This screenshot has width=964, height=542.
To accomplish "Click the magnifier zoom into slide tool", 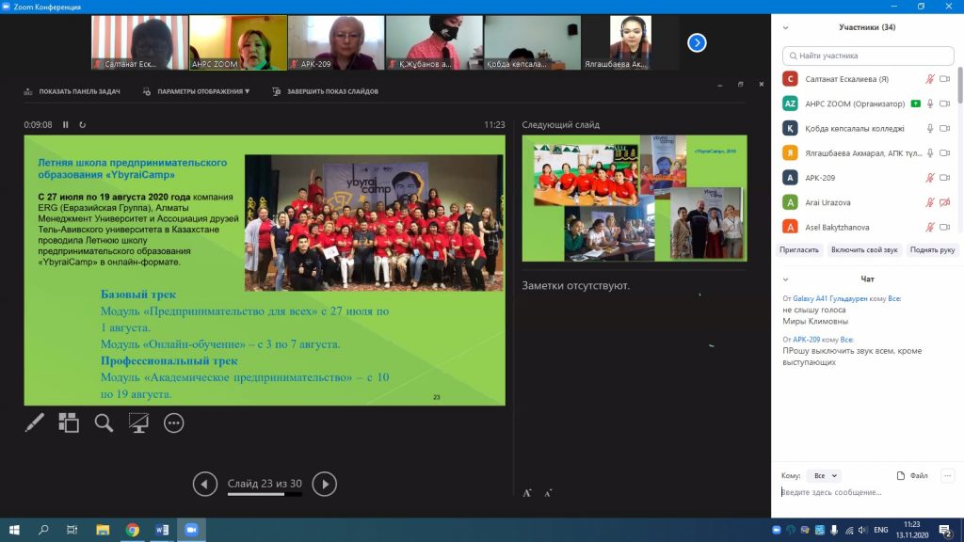I will 104,422.
